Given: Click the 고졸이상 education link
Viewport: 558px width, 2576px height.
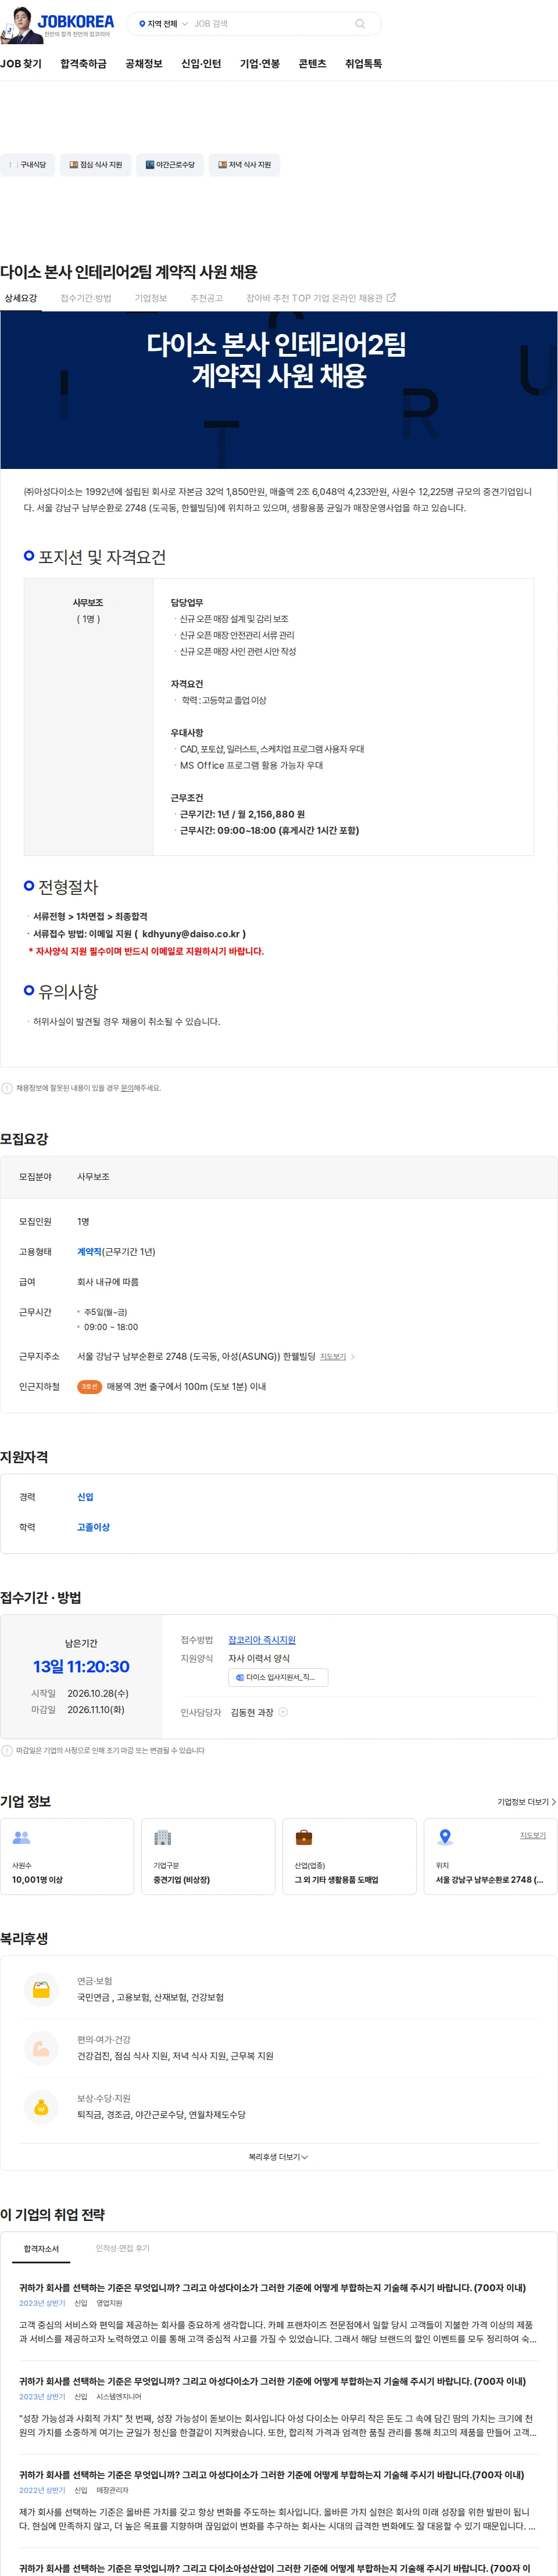Looking at the screenshot, I should pos(93,1527).
